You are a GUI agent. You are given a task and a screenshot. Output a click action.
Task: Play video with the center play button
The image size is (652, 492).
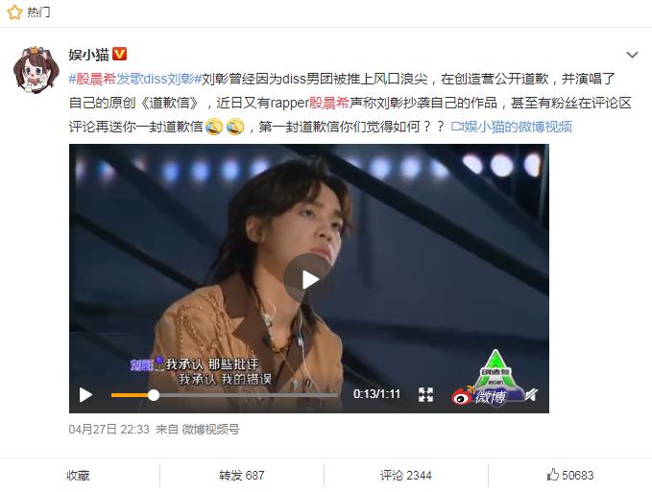(x=308, y=279)
